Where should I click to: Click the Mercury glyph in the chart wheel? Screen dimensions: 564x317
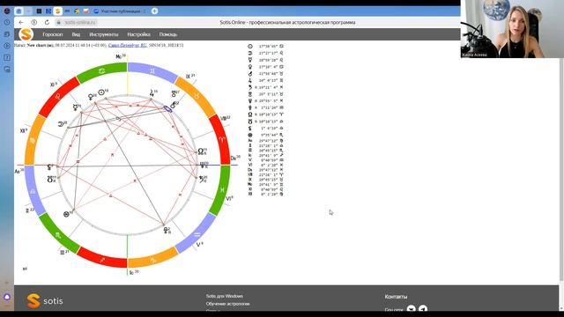coord(76,107)
